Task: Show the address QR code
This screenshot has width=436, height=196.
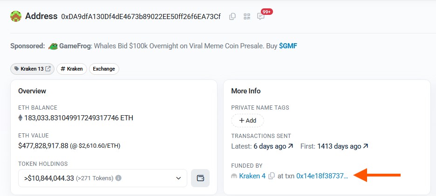Action: [x=246, y=17]
